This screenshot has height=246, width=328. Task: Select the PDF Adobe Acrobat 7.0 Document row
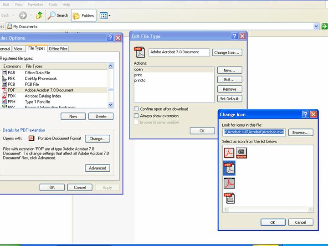54,90
